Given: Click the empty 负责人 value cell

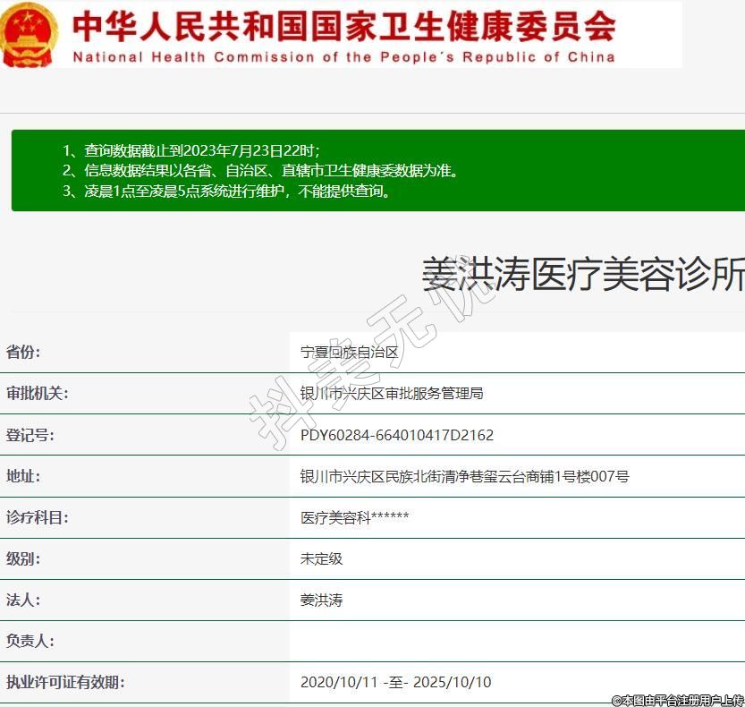Looking at the screenshot, I should 517,641.
